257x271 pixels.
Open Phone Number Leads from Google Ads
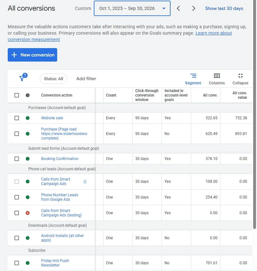pyautogui.click(x=59, y=197)
